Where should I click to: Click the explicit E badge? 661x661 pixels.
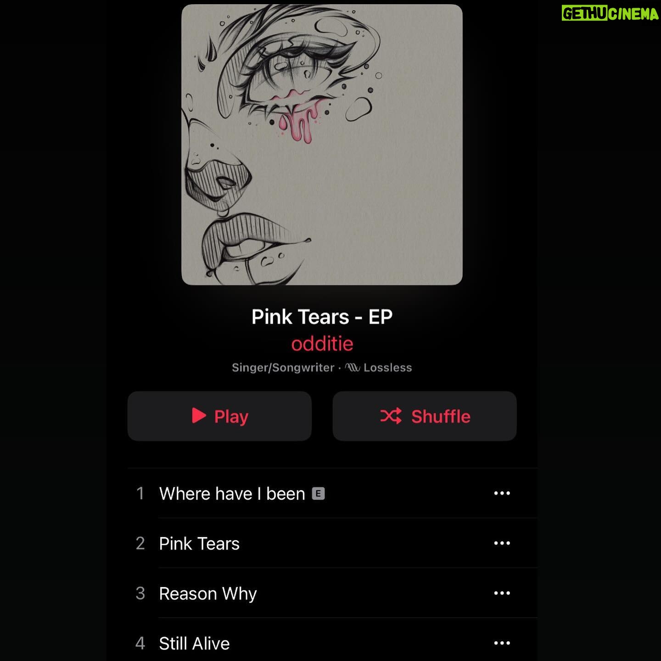pyautogui.click(x=318, y=493)
